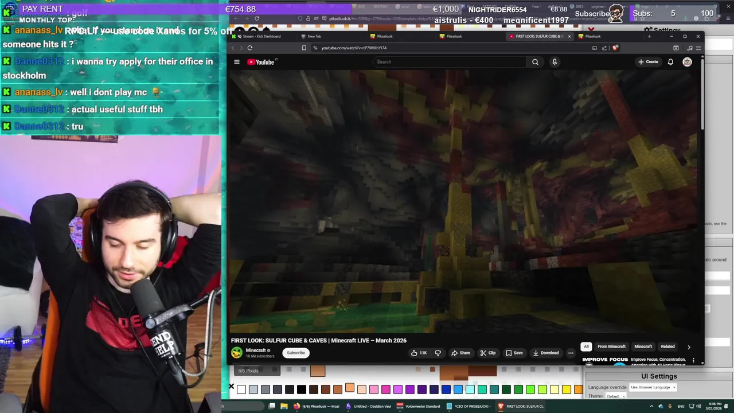Pick the highlighted peach-orange selected swatch
The image size is (734, 413).
click(x=350, y=388)
